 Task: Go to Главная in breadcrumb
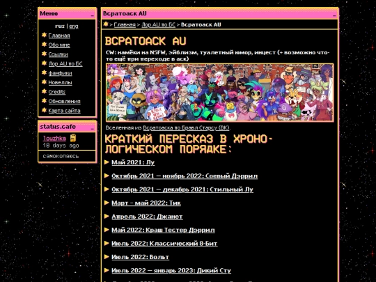pos(125,24)
